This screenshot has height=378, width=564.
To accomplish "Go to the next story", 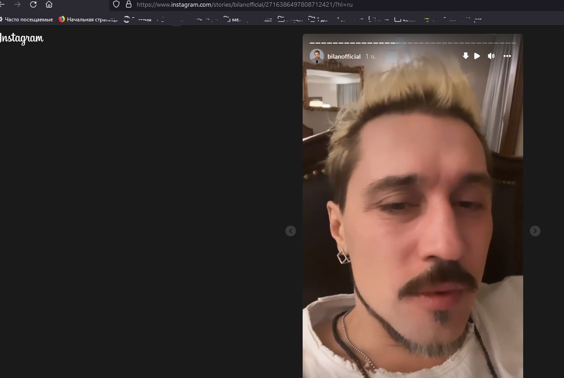I will [x=535, y=231].
